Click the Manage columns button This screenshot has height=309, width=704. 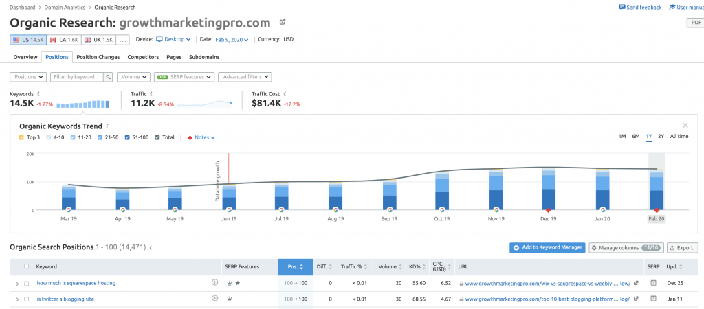pyautogui.click(x=626, y=248)
